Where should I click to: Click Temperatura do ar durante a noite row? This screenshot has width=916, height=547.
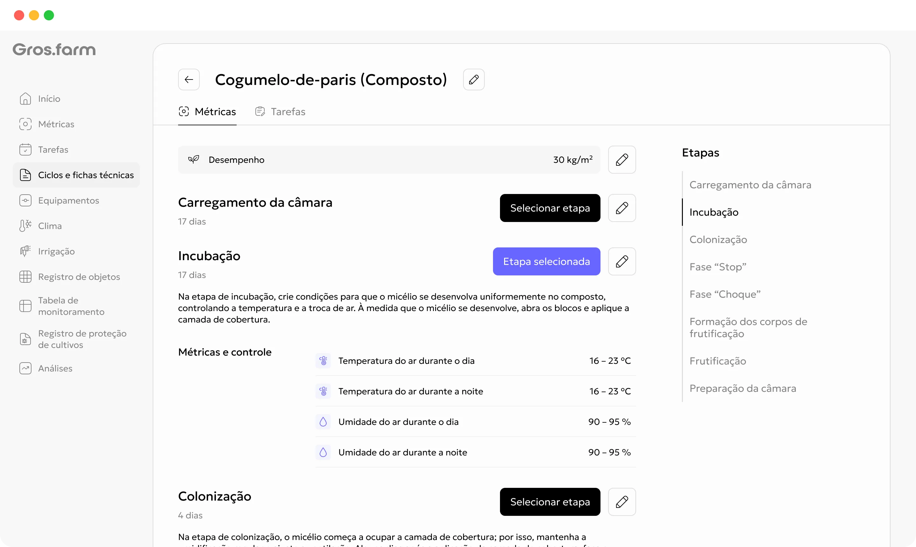tap(475, 391)
